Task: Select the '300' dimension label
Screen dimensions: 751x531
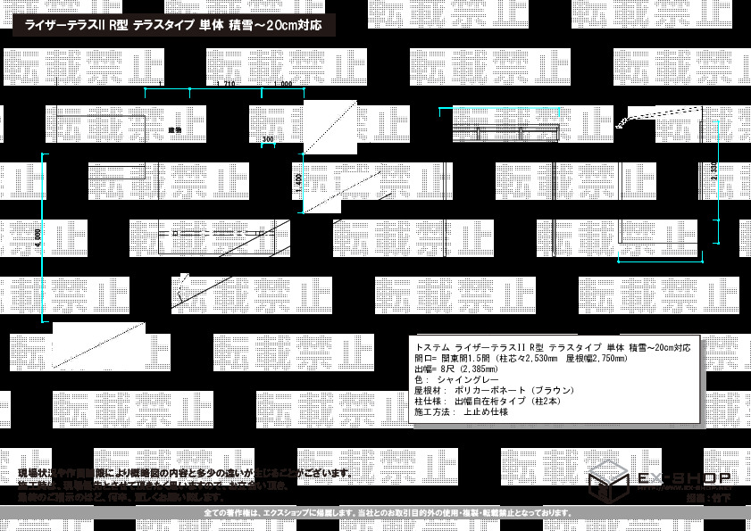Action: coord(268,139)
